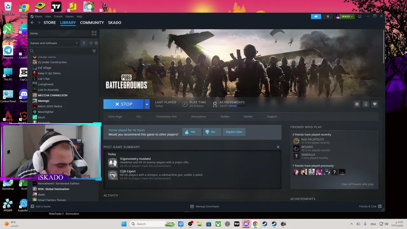Open the Steam announcements megaphone button
This screenshot has width=407, height=229.
316,17
